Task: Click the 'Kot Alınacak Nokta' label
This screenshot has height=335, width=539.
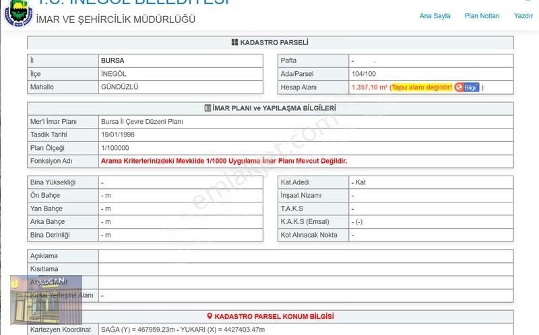Action: coord(309,235)
